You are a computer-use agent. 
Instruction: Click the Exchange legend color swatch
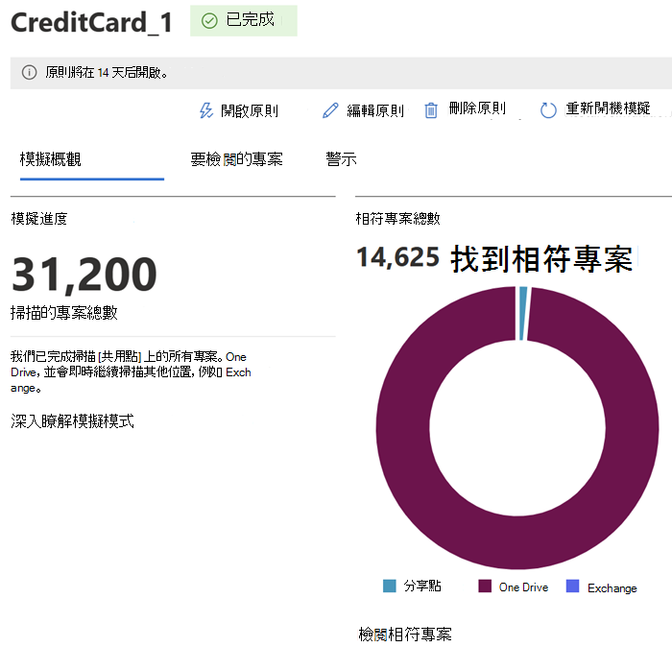pyautogui.click(x=572, y=586)
